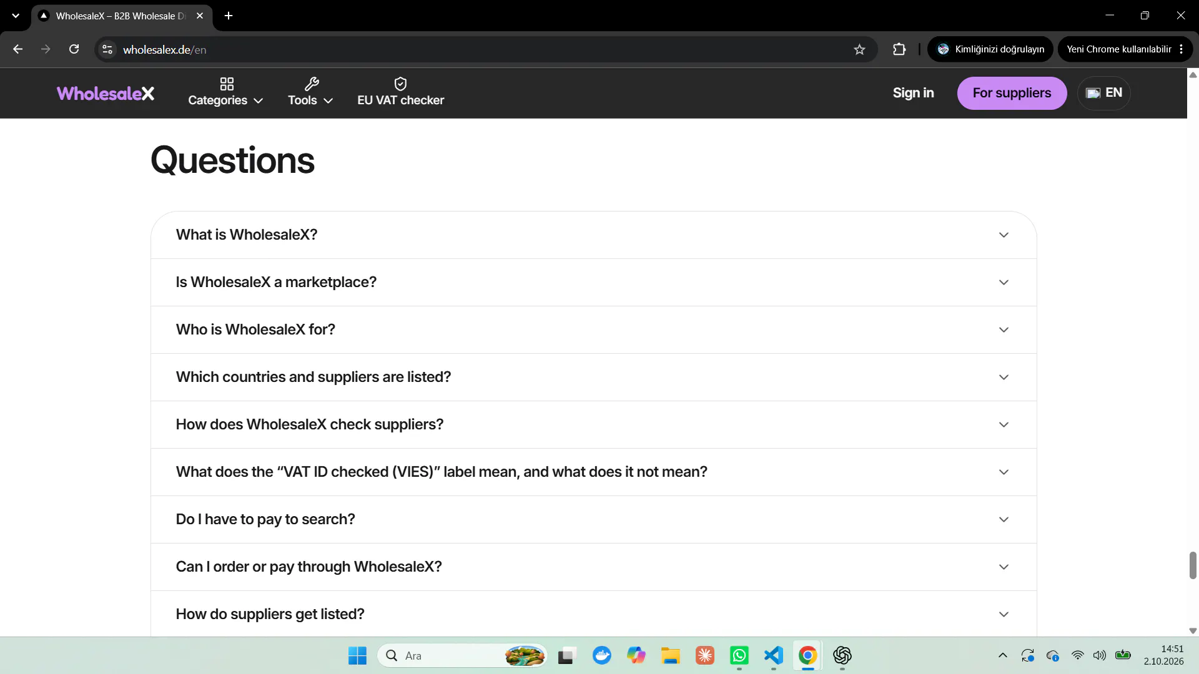Viewport: 1199px width, 674px height.
Task: Click the For suppliers button
Action: (1012, 93)
